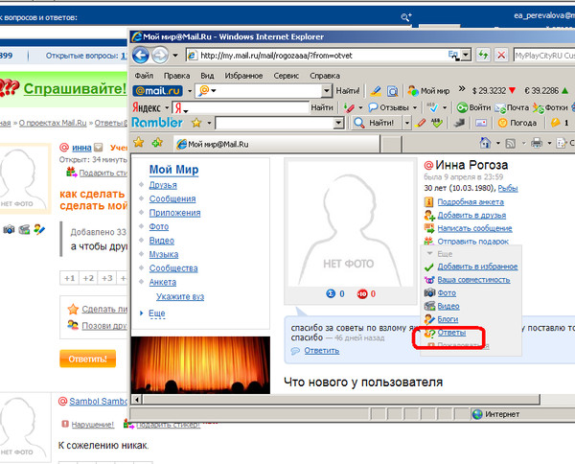
Task: Click the Яндекс search input field
Action: (241, 107)
